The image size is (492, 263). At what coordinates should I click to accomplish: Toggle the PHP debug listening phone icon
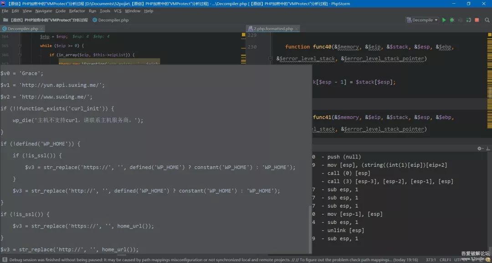[x=468, y=20]
